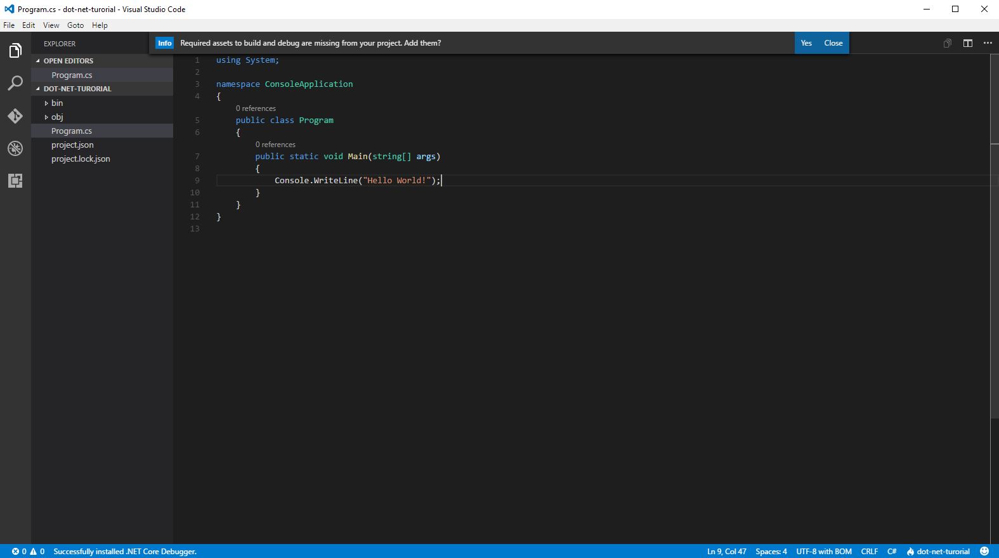The width and height of the screenshot is (999, 558).
Task: Open the Debug view icon
Action: [x=15, y=148]
